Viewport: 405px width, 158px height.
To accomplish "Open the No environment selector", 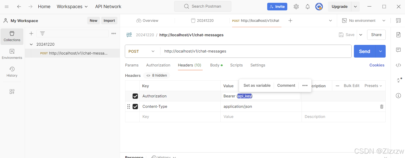I will coord(364,21).
